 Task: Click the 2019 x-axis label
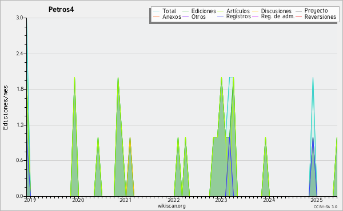click(30, 200)
